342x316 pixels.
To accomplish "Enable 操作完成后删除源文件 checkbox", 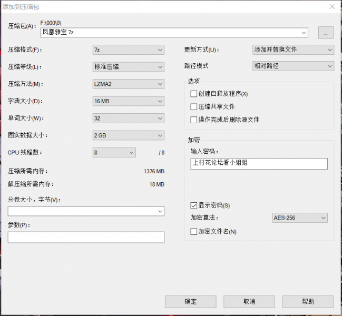I will pos(194,120).
